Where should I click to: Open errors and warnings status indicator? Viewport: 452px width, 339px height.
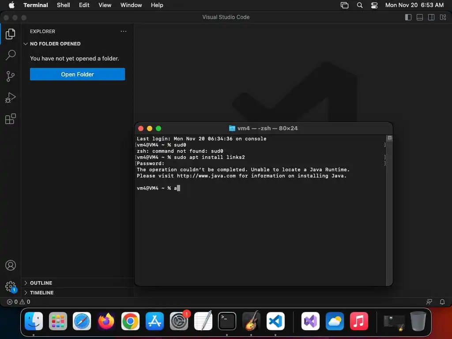click(x=19, y=302)
